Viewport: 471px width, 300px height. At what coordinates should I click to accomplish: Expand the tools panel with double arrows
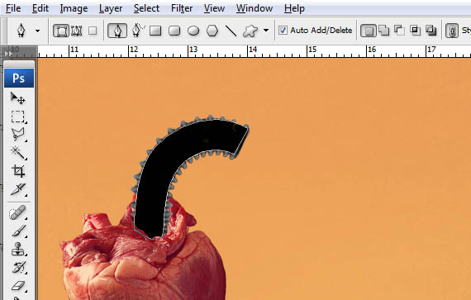[x=7, y=54]
